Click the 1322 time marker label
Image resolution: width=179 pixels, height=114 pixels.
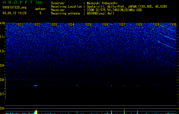coord(36,25)
